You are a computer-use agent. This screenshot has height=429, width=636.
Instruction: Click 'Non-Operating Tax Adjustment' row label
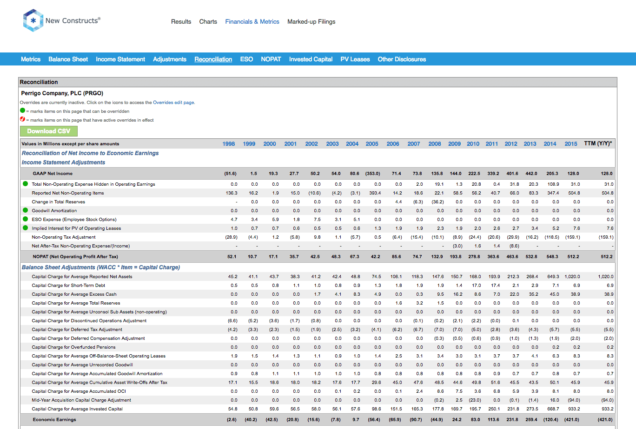(64, 237)
